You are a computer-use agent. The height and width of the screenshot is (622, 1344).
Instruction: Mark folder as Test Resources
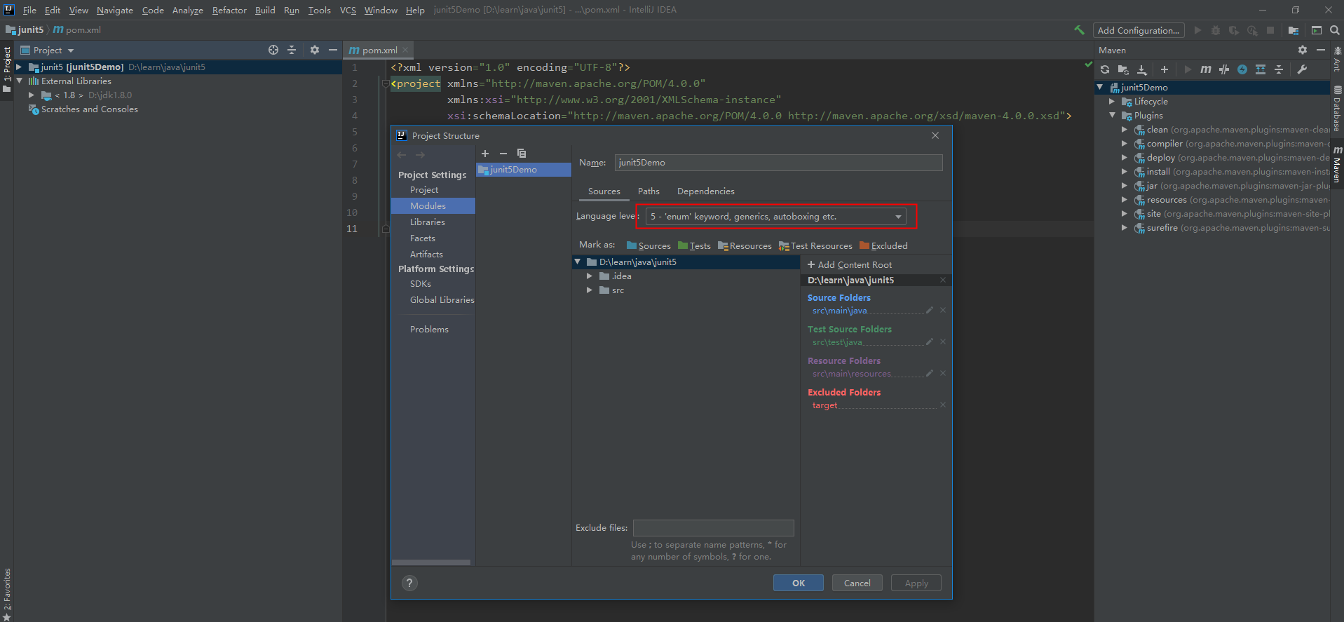click(815, 246)
